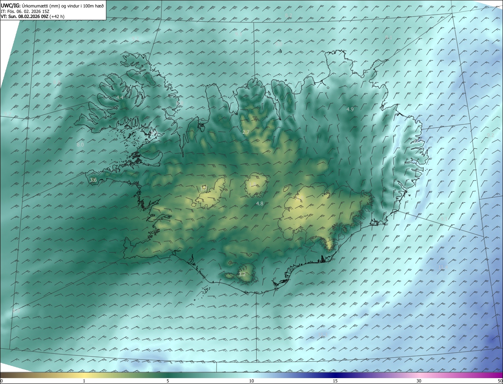503x384 pixels.
Task: Click the 4.8 value on the map
Action: [x=260, y=203]
